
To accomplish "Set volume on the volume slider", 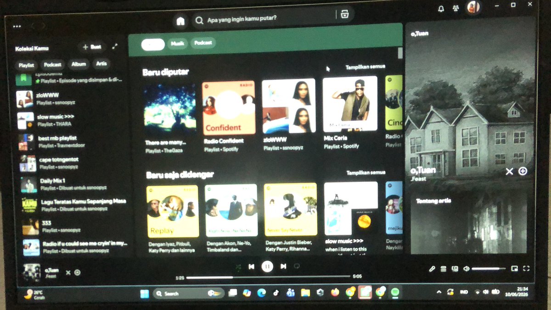I will (x=488, y=269).
